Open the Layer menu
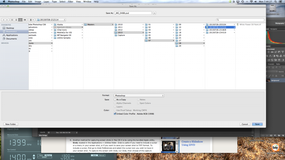This screenshot has height=160, width=285. tap(46, 2)
